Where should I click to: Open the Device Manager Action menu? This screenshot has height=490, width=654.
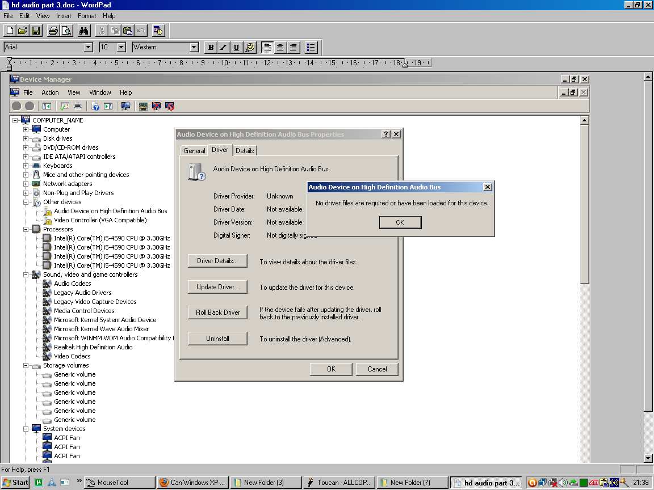click(50, 92)
